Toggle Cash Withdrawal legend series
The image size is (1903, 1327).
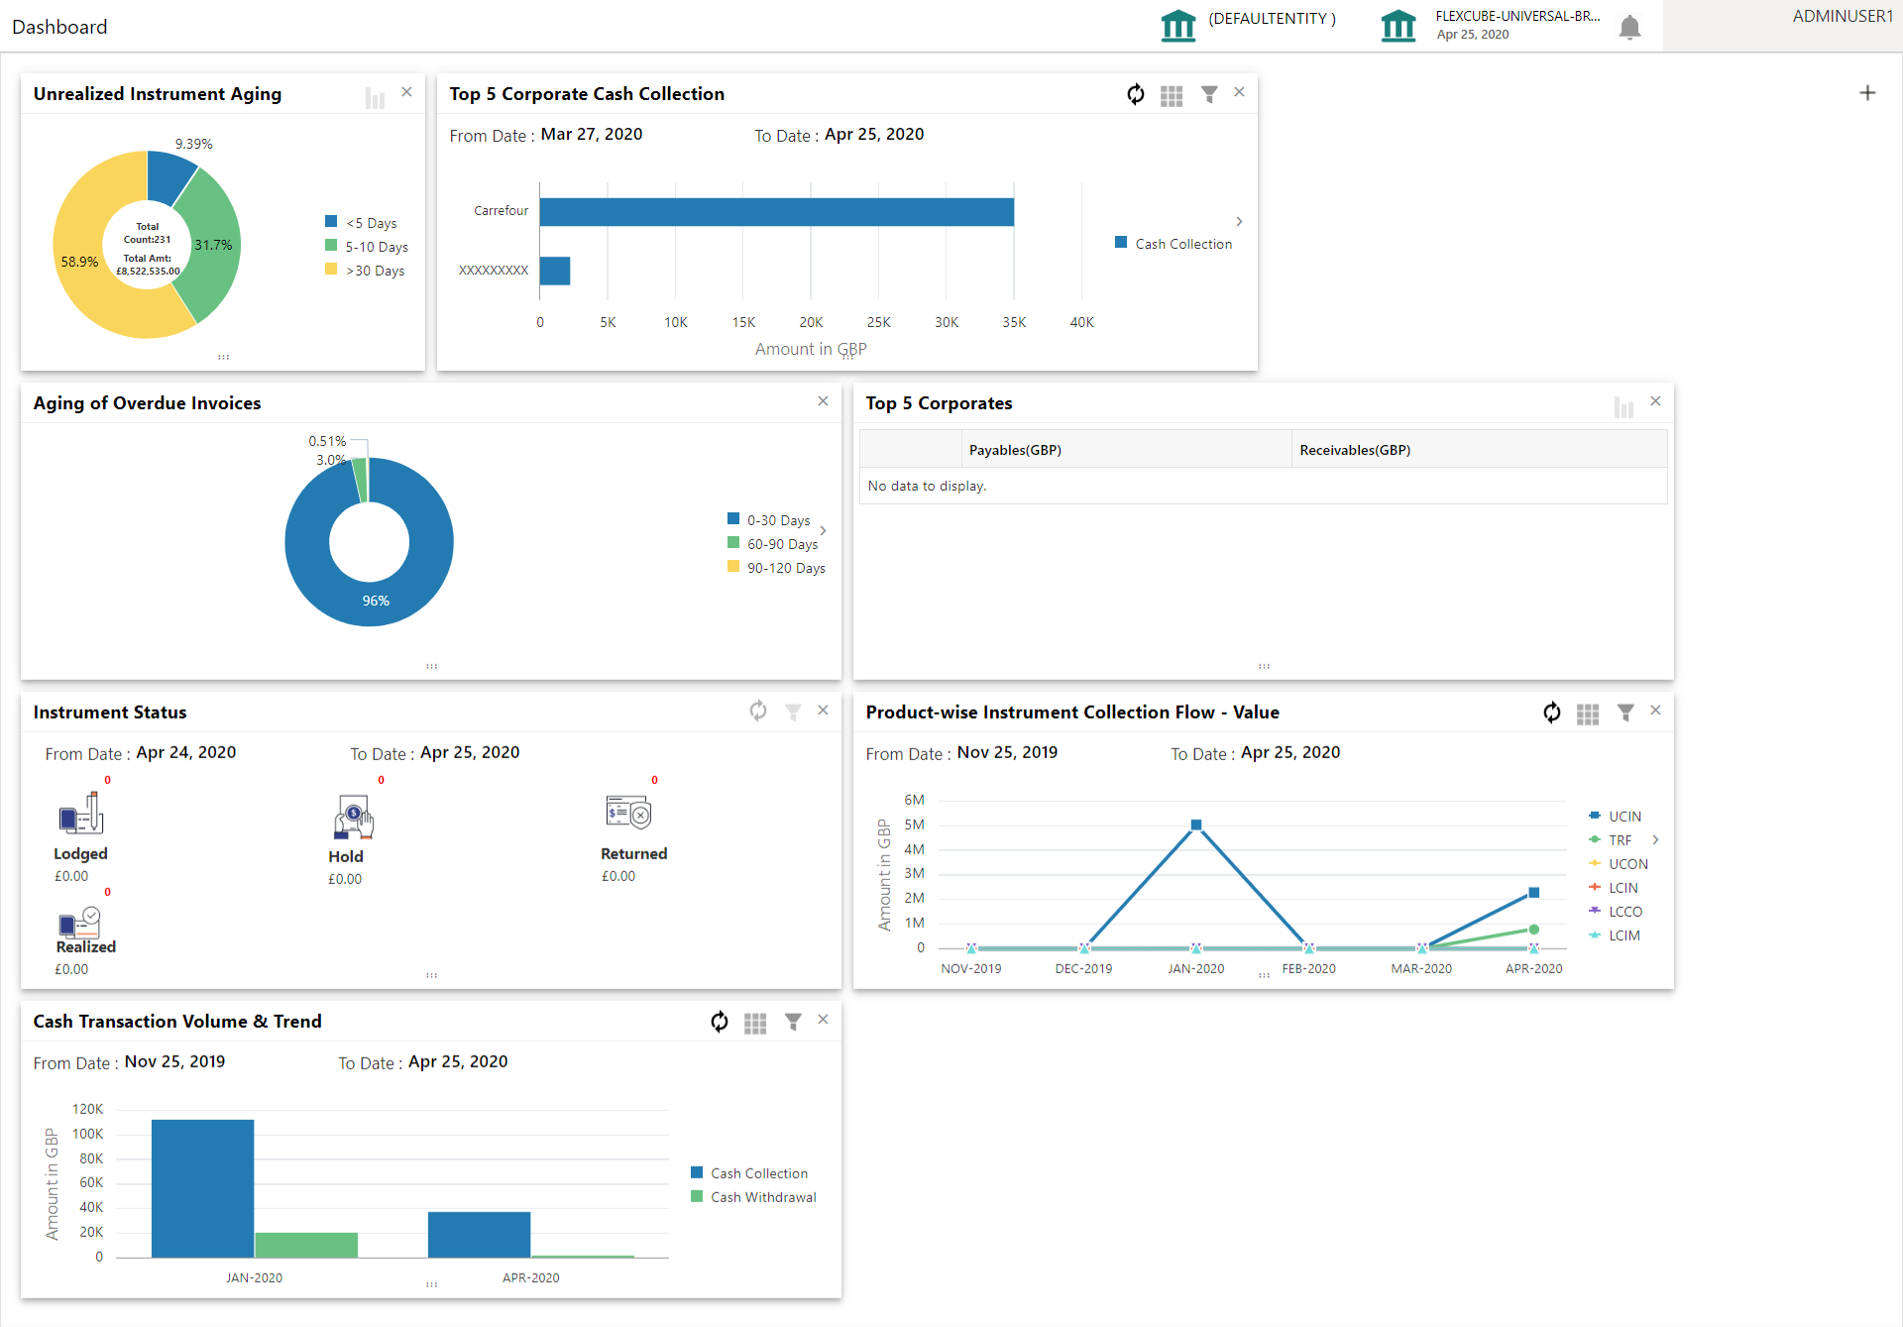coord(754,1196)
